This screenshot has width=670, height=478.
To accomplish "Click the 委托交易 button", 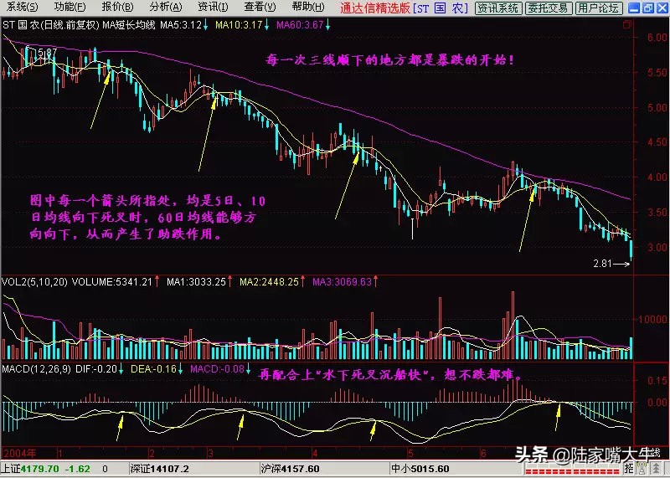I will [548, 8].
